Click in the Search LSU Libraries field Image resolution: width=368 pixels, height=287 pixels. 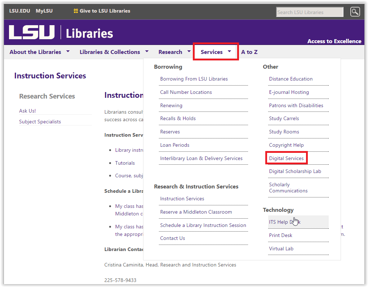click(x=310, y=12)
